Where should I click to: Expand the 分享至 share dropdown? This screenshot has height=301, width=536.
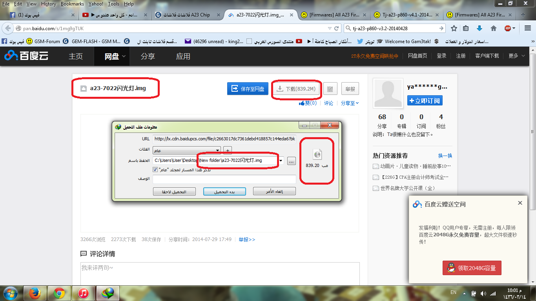[350, 103]
